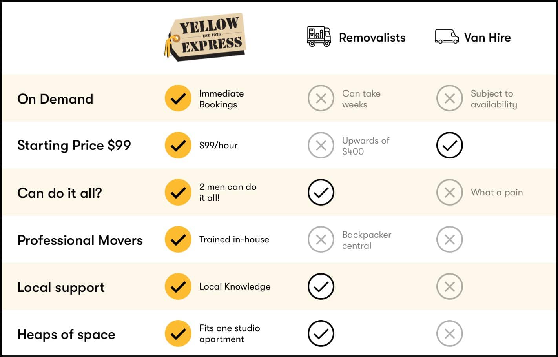Click yellow checkmark next to Immediate Bookings
Screen dimensions: 558x357
tap(178, 98)
